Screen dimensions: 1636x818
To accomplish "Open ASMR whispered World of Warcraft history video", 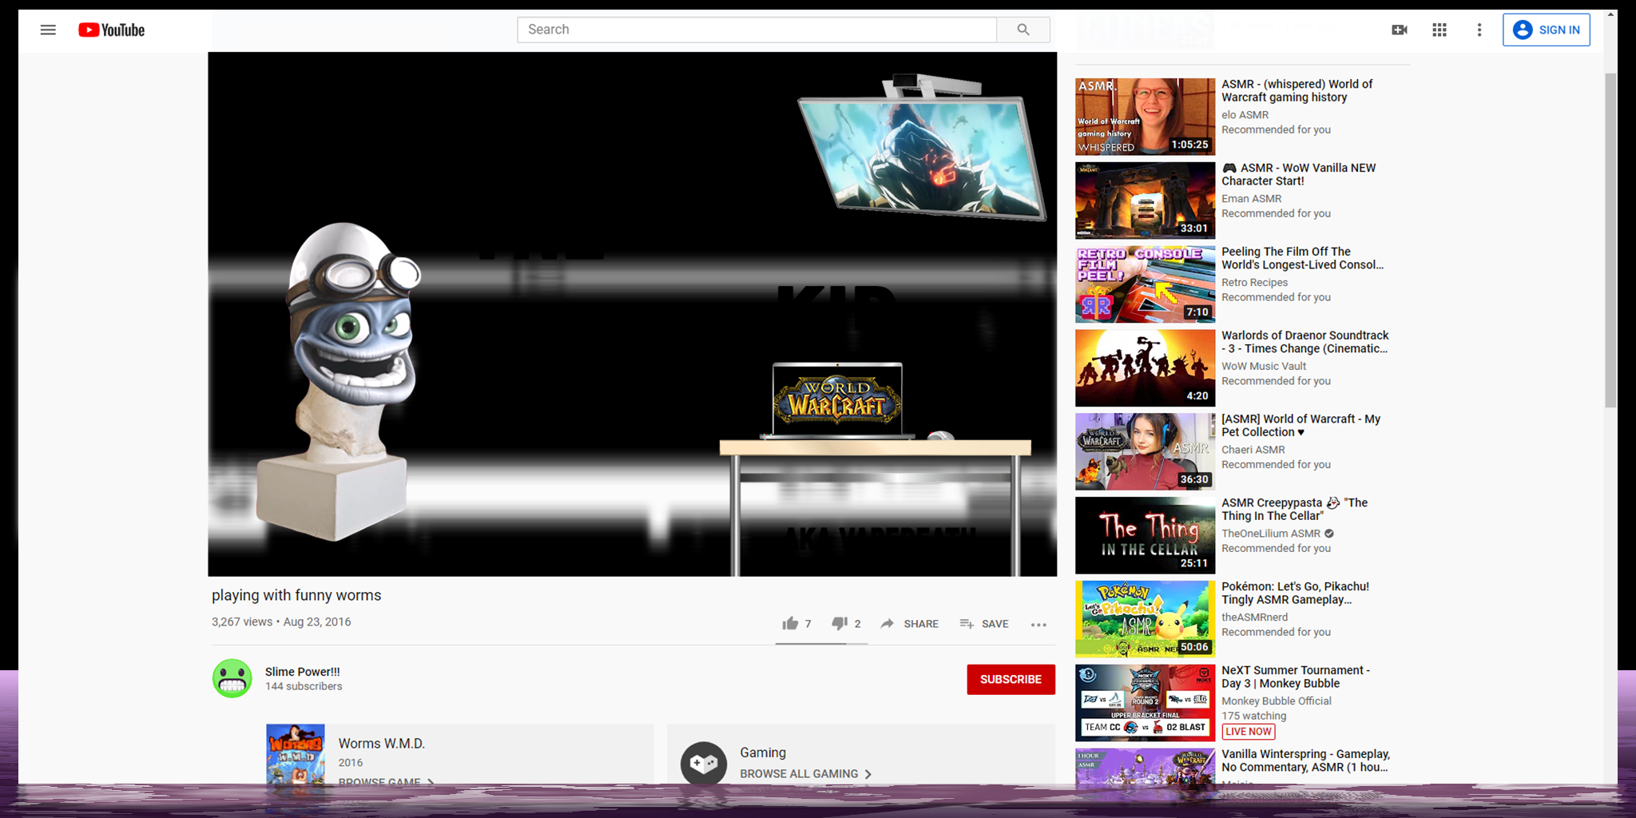I will point(1296,91).
